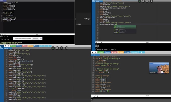
Task: Click Stop sharing in the screen-share notice
Action: coord(35,39)
